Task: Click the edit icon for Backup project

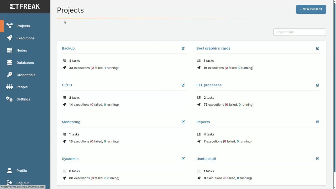Action: point(183,48)
